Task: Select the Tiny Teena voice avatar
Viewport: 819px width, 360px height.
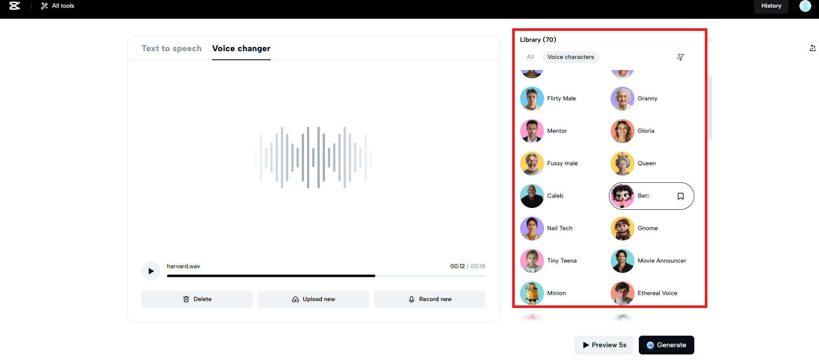Action: [x=532, y=261]
